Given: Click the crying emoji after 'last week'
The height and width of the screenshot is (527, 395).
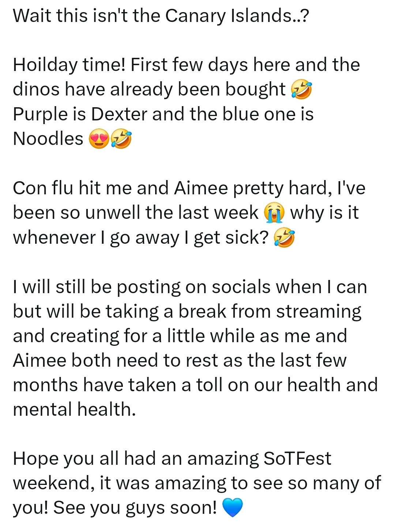Looking at the screenshot, I should [x=274, y=213].
